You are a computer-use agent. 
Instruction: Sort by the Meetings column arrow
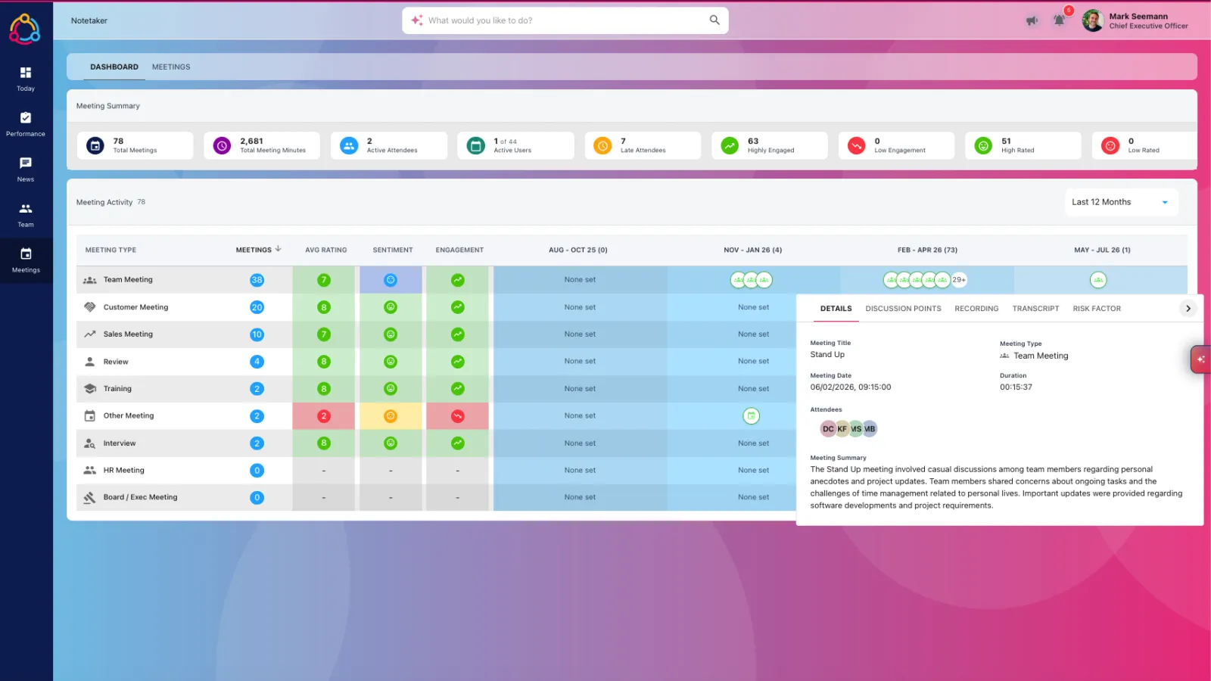pyautogui.click(x=279, y=249)
